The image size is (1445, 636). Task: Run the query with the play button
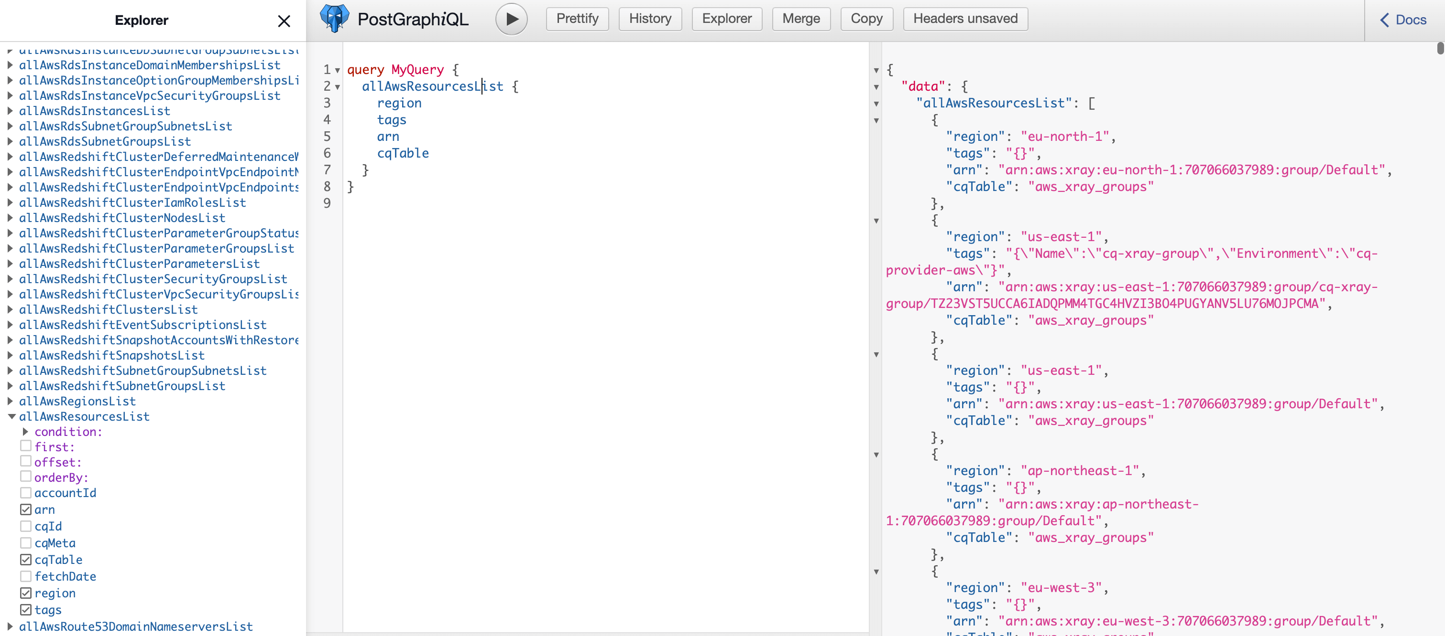511,19
